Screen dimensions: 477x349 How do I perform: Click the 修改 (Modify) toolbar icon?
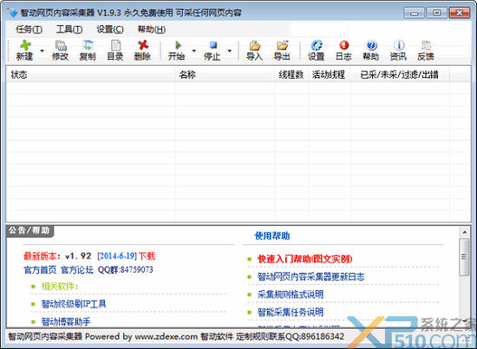coord(60,50)
